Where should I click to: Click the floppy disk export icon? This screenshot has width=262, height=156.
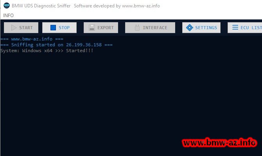point(92,28)
